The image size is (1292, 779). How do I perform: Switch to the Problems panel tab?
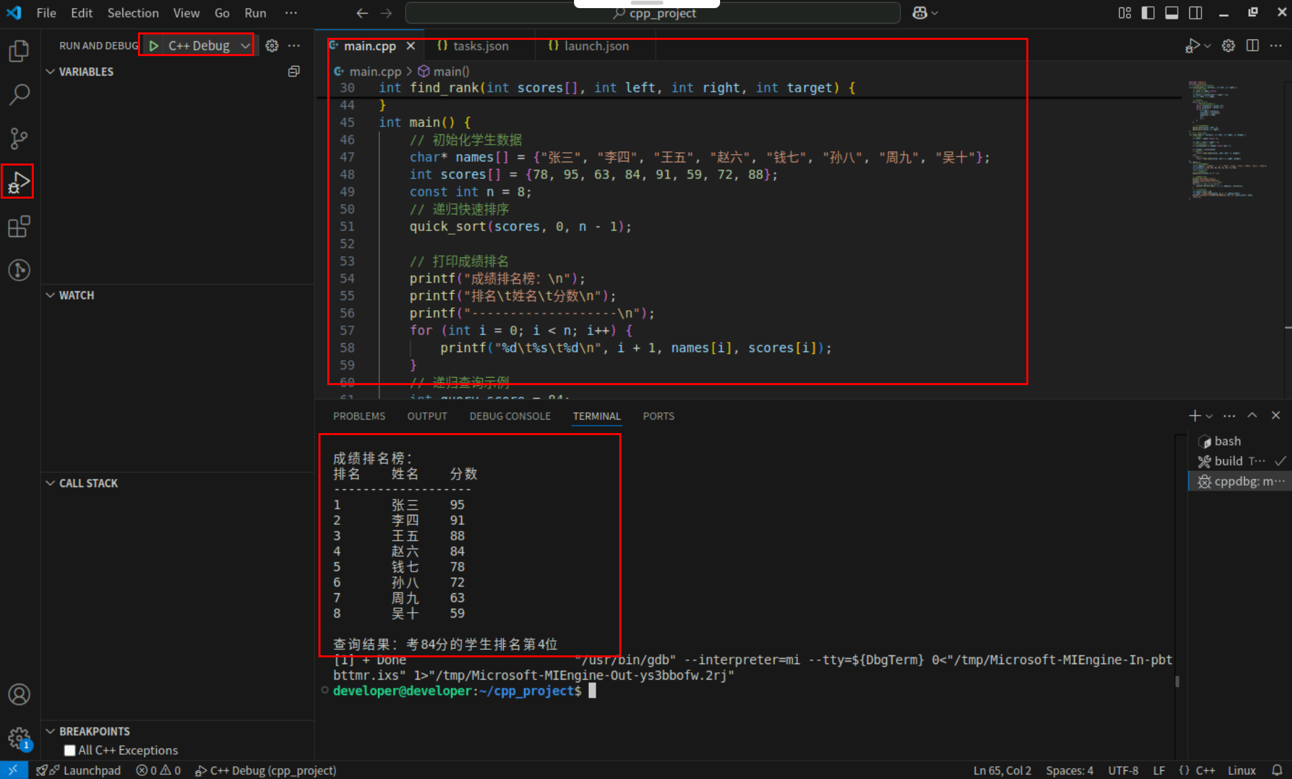pyautogui.click(x=359, y=416)
